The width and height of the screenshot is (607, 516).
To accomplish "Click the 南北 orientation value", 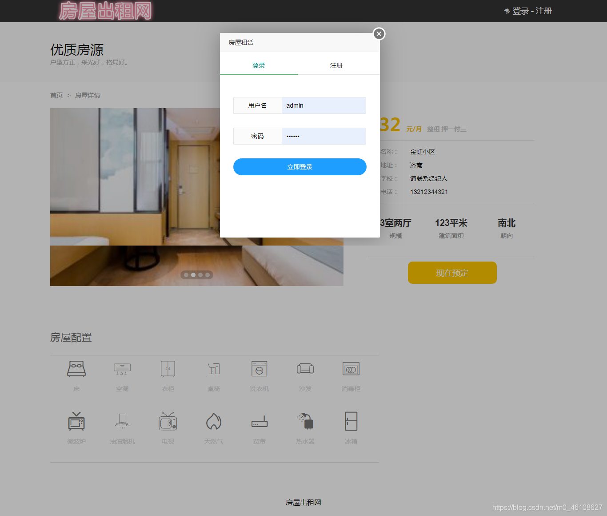I will coord(507,223).
